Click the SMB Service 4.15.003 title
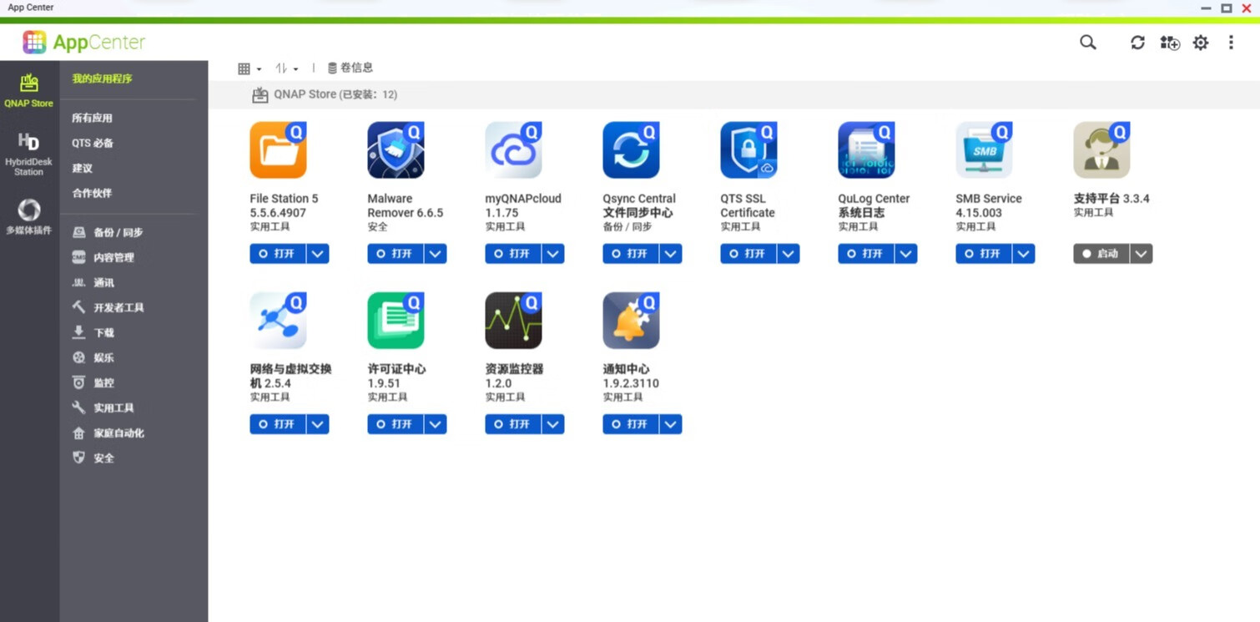This screenshot has width=1260, height=622. point(989,205)
